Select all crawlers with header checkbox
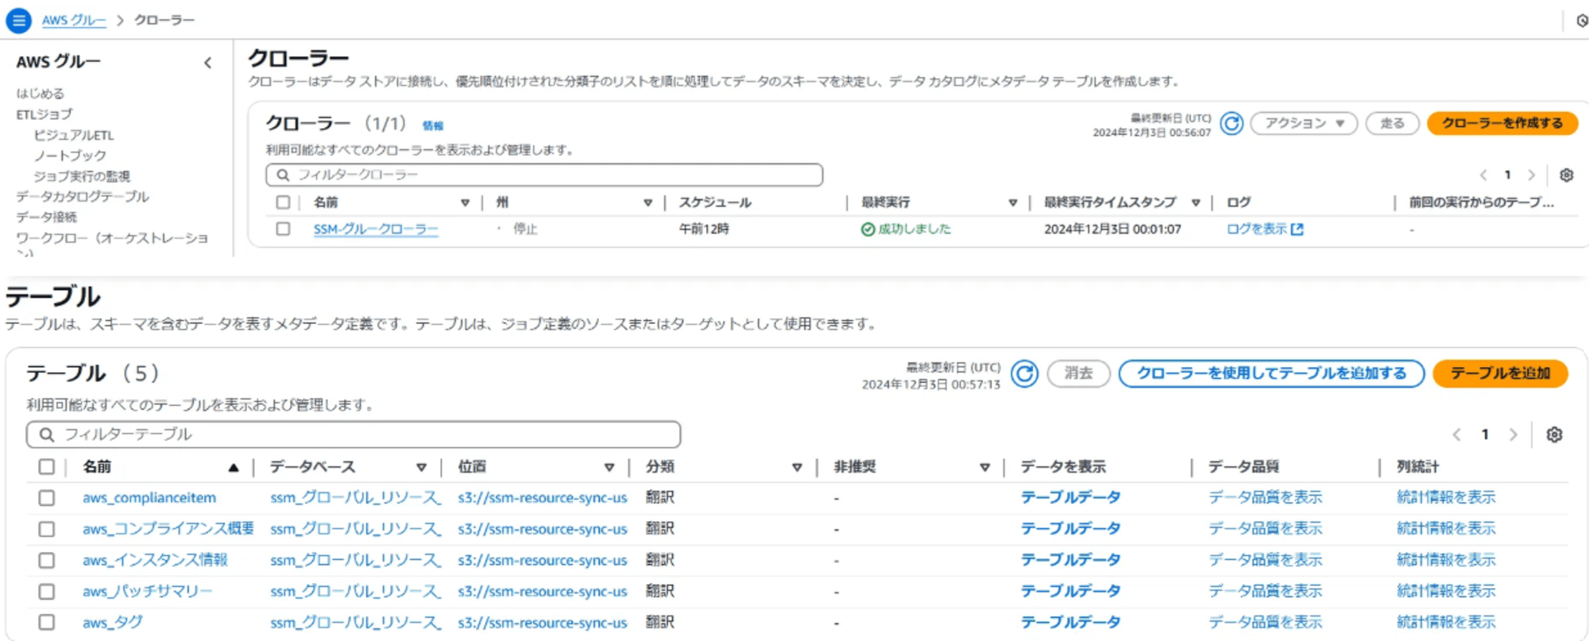Viewport: 1589px width, 641px height. (x=283, y=203)
